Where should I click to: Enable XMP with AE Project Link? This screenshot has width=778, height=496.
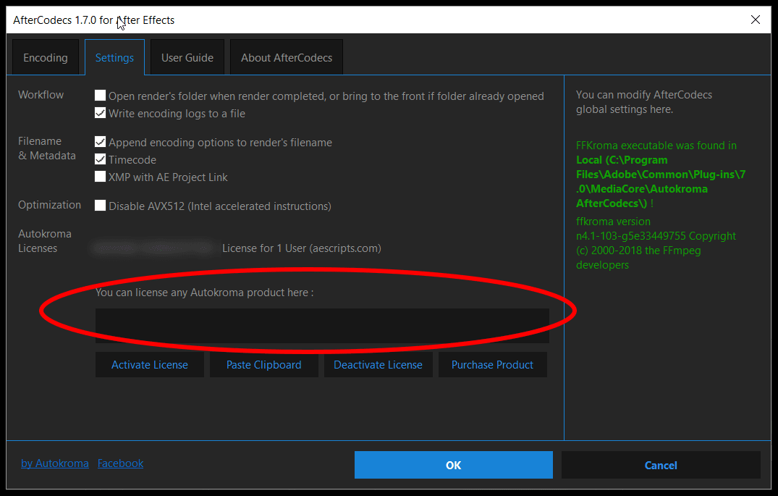[100, 177]
